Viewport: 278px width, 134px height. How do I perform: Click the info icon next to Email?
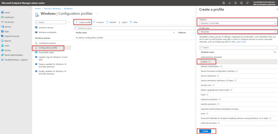click(x=207, y=95)
